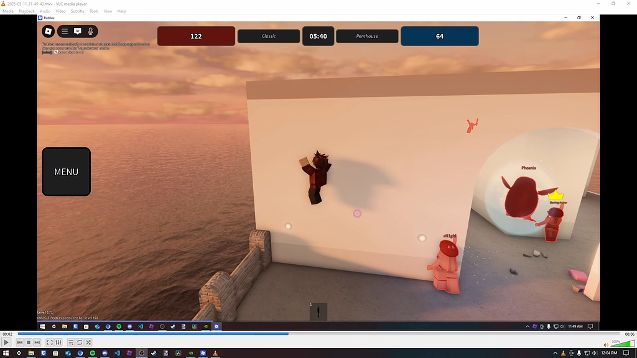Screen dimensions: 637x358
Task: Open the Roblox hamburger menu icon
Action: coord(64,31)
